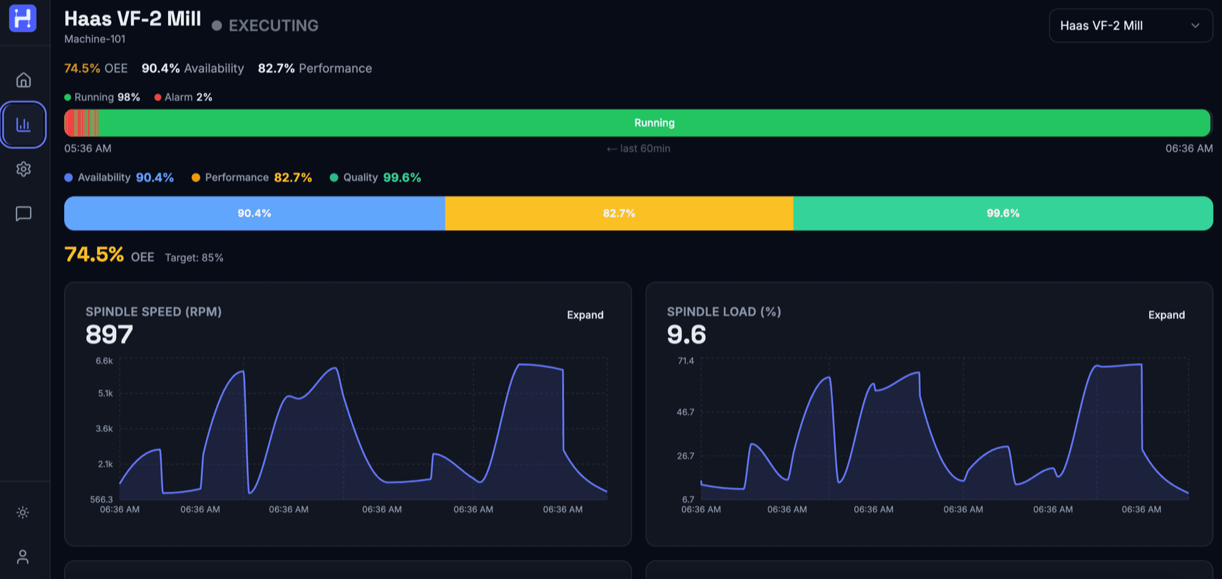The image size is (1222, 579).
Task: Expand the Spindle Load chart
Action: click(x=1166, y=315)
